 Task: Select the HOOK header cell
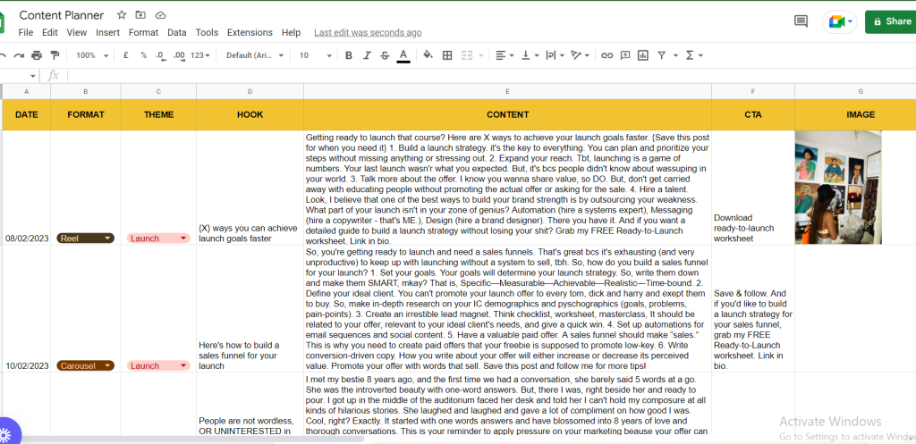pos(250,114)
